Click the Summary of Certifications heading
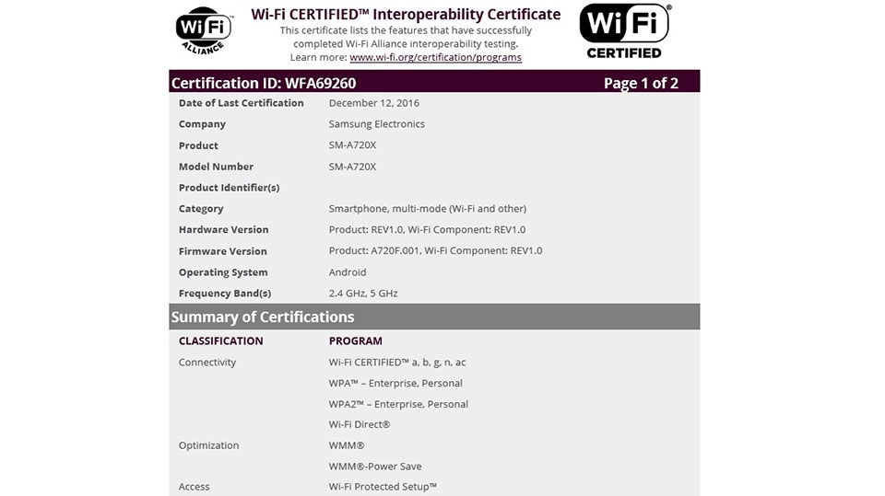 coord(263,317)
